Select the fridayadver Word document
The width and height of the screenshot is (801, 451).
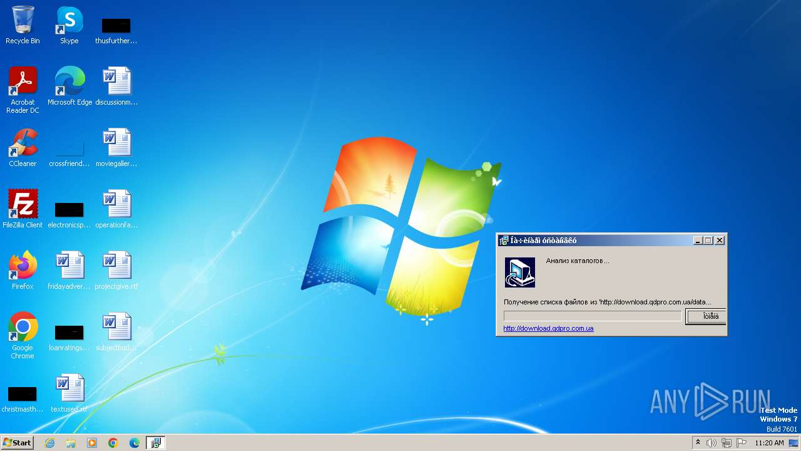click(69, 271)
